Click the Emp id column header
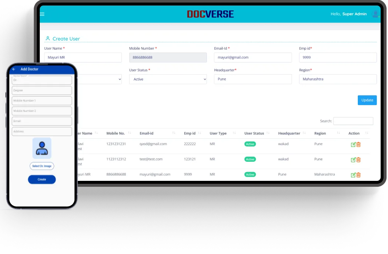This screenshot has height=254, width=388. click(x=190, y=133)
